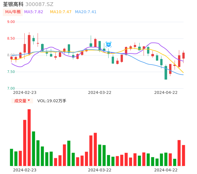The width and height of the screenshot is (197, 174).
Task: Click the 荃银高科 stock name title
Action: (x=13, y=4)
